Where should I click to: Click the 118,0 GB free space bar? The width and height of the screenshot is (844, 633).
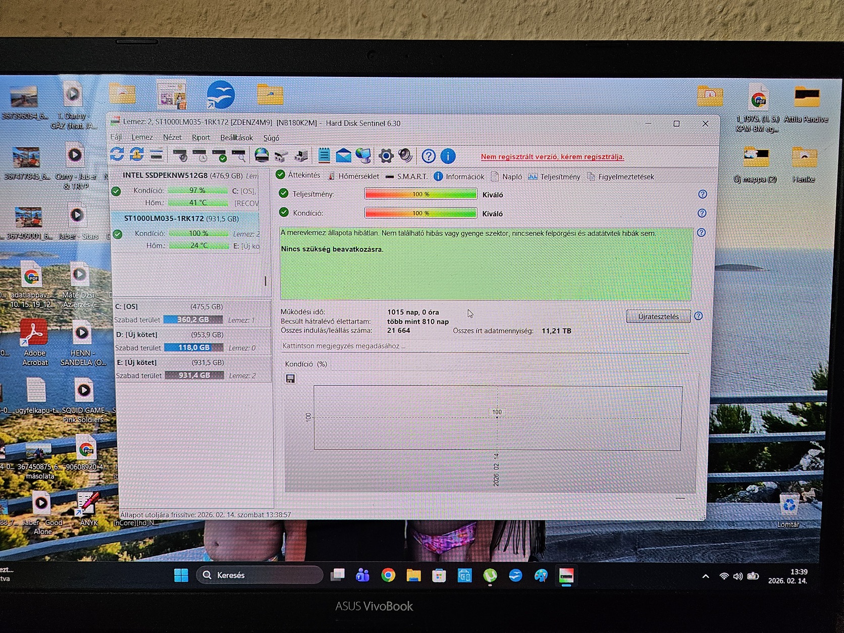[194, 347]
